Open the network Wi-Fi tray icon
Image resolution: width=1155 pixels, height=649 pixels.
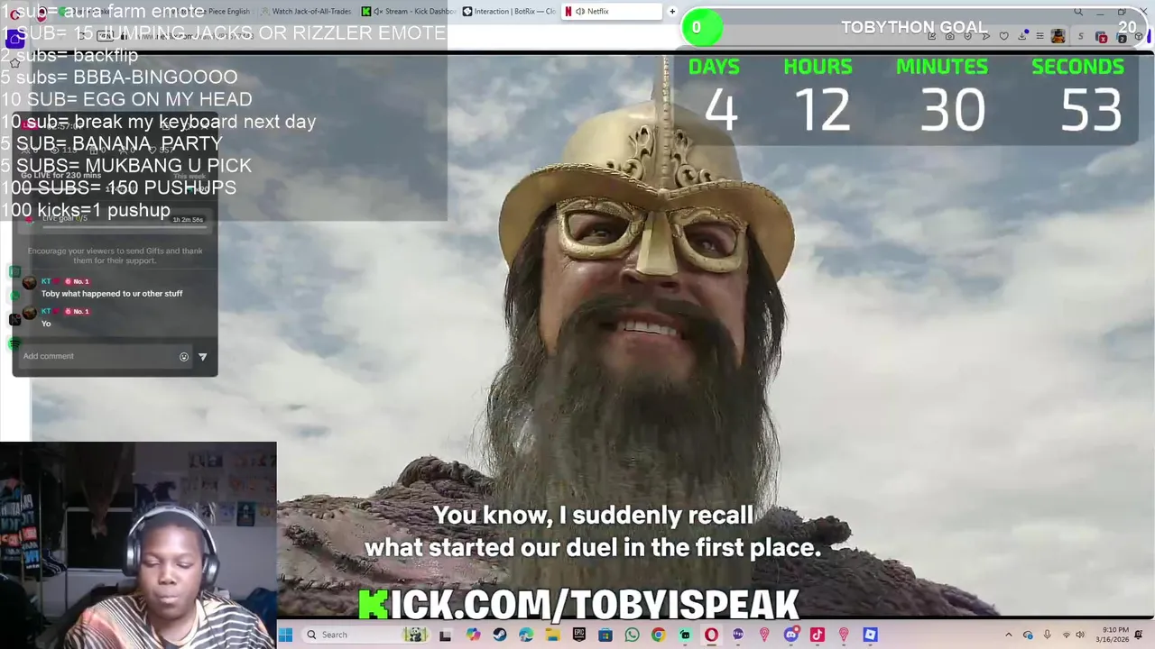click(1067, 635)
